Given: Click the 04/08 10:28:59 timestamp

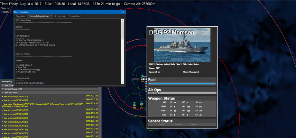Looking at the screenshot, I should click(92, 117).
